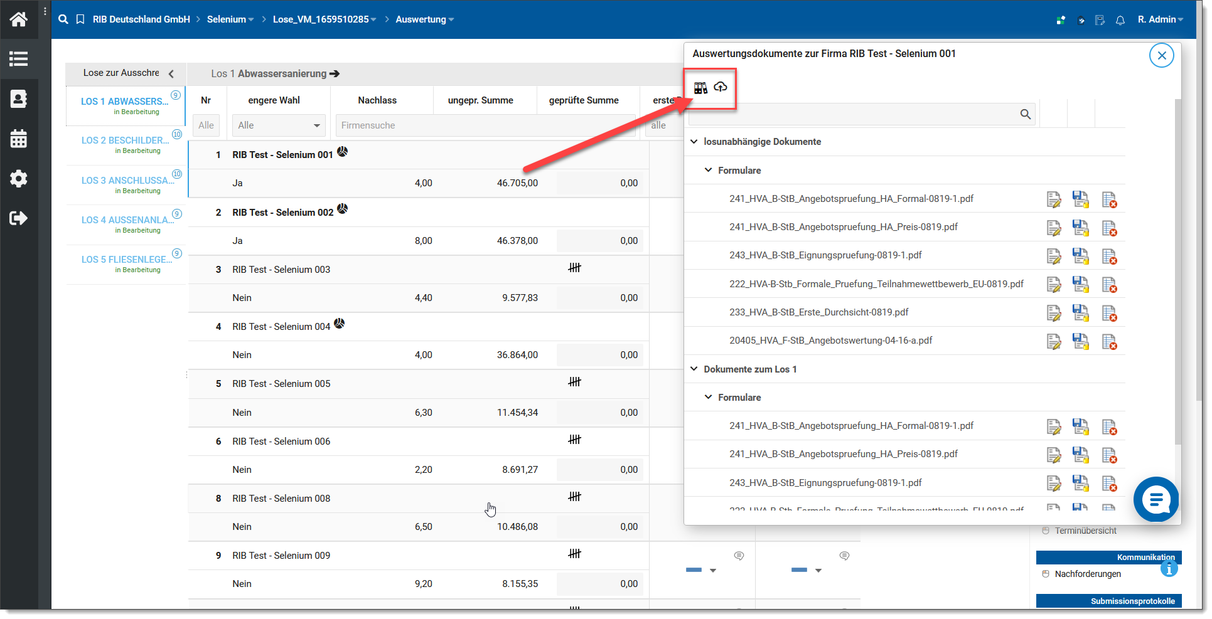Open Terminübersicht link

click(1085, 531)
